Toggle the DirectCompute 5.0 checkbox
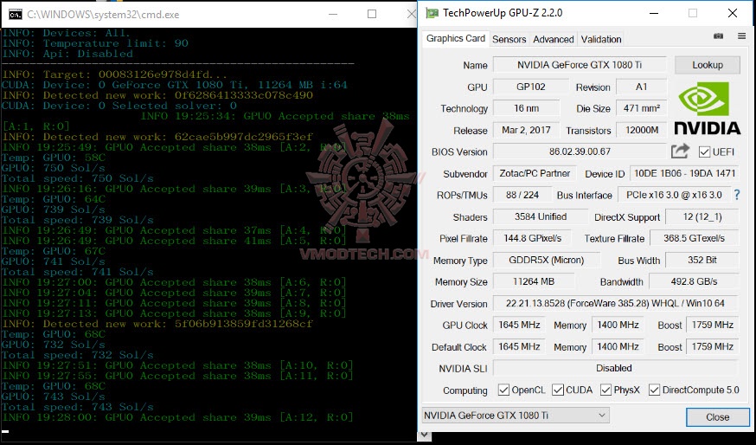The width and height of the screenshot is (756, 445). point(654,390)
